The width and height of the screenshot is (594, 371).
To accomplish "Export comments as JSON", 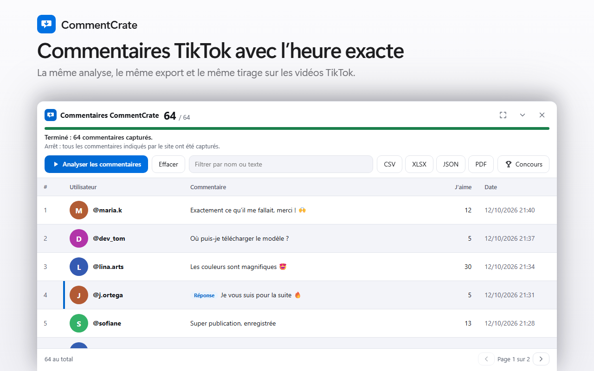I will click(x=451, y=164).
